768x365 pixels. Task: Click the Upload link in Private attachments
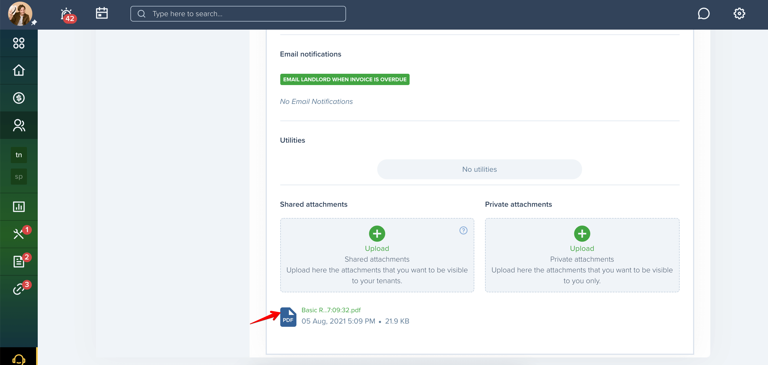pyautogui.click(x=582, y=249)
